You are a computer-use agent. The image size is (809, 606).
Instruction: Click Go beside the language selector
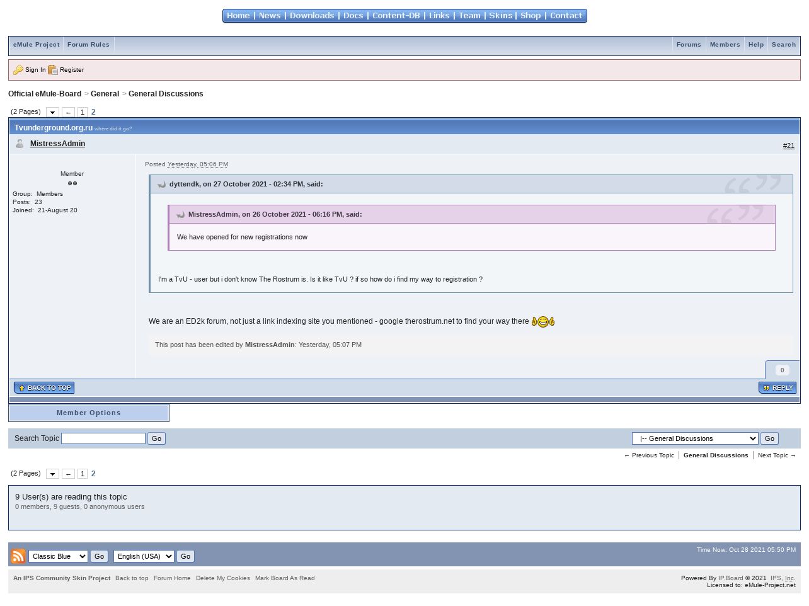tap(185, 556)
